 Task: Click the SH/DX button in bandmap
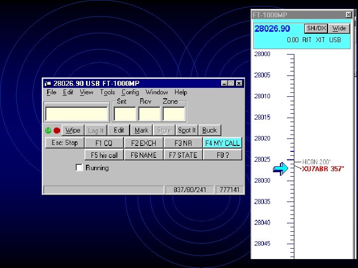point(316,28)
